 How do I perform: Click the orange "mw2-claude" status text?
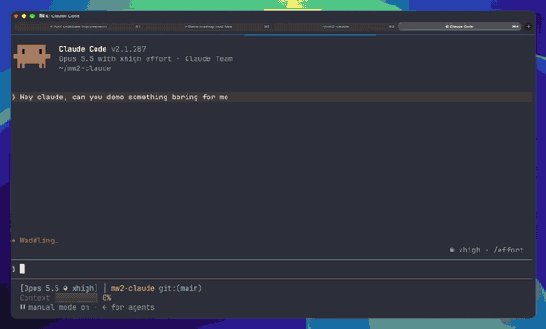pyautogui.click(x=133, y=288)
